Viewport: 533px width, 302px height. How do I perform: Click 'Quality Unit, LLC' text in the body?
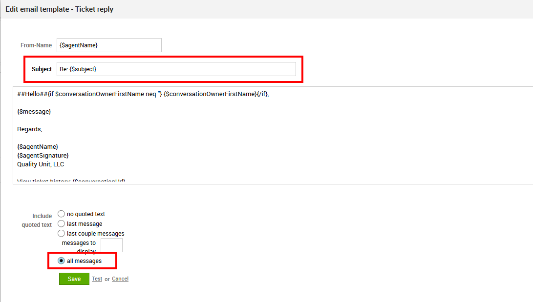pyautogui.click(x=41, y=164)
